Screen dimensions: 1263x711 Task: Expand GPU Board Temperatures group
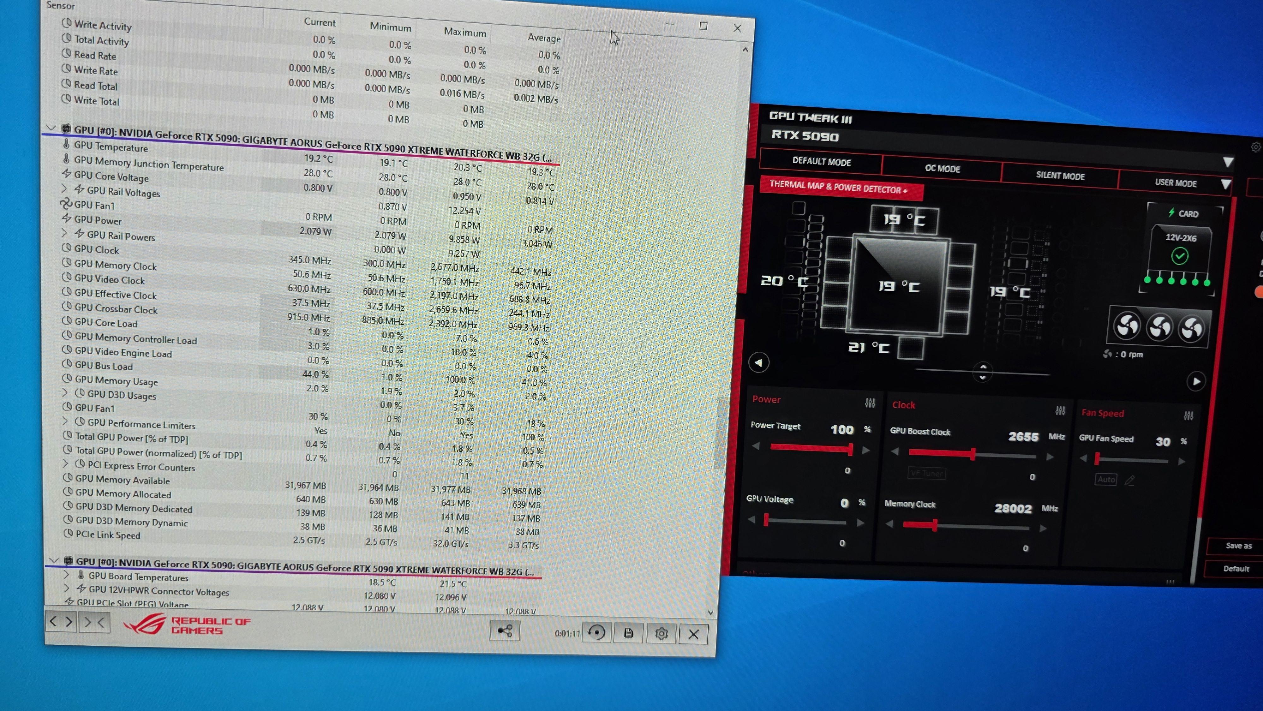(67, 575)
